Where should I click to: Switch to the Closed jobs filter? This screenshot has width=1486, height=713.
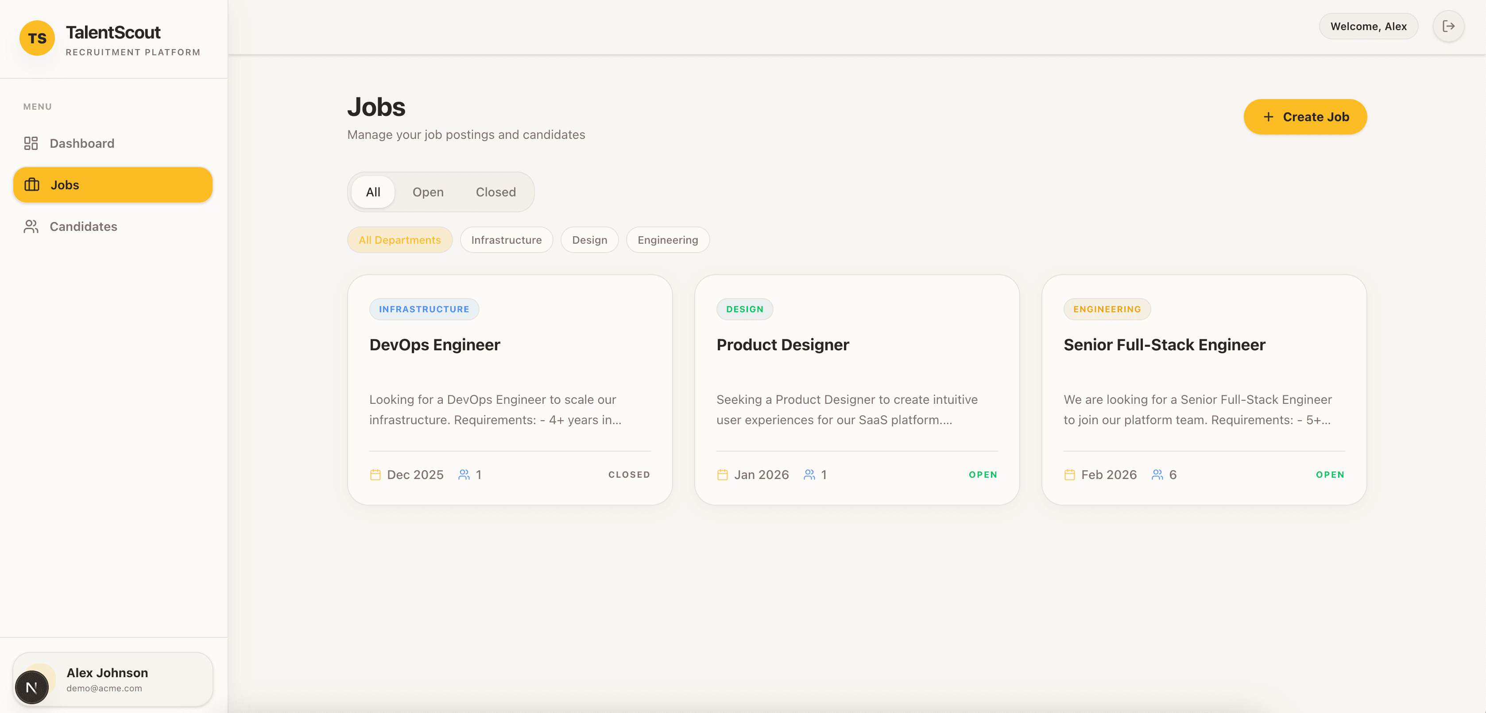tap(495, 192)
